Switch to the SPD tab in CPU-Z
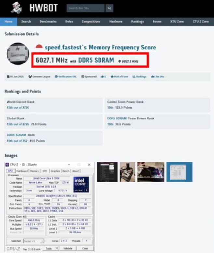The height and width of the screenshot is (253, 214). tap(44, 171)
